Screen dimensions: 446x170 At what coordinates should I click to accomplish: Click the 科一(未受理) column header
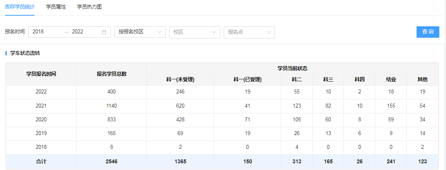[x=180, y=80]
